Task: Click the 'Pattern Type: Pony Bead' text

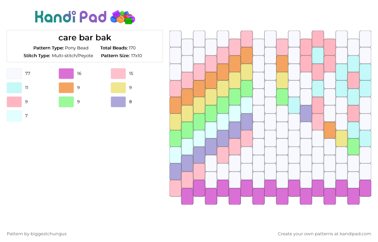Action: [x=61, y=48]
